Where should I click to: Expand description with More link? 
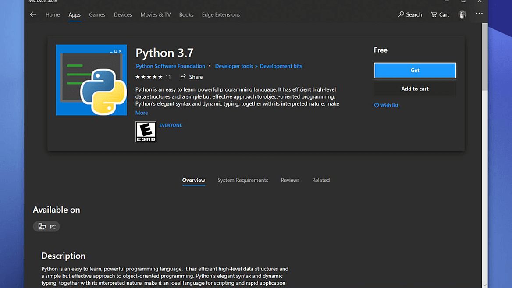142,113
